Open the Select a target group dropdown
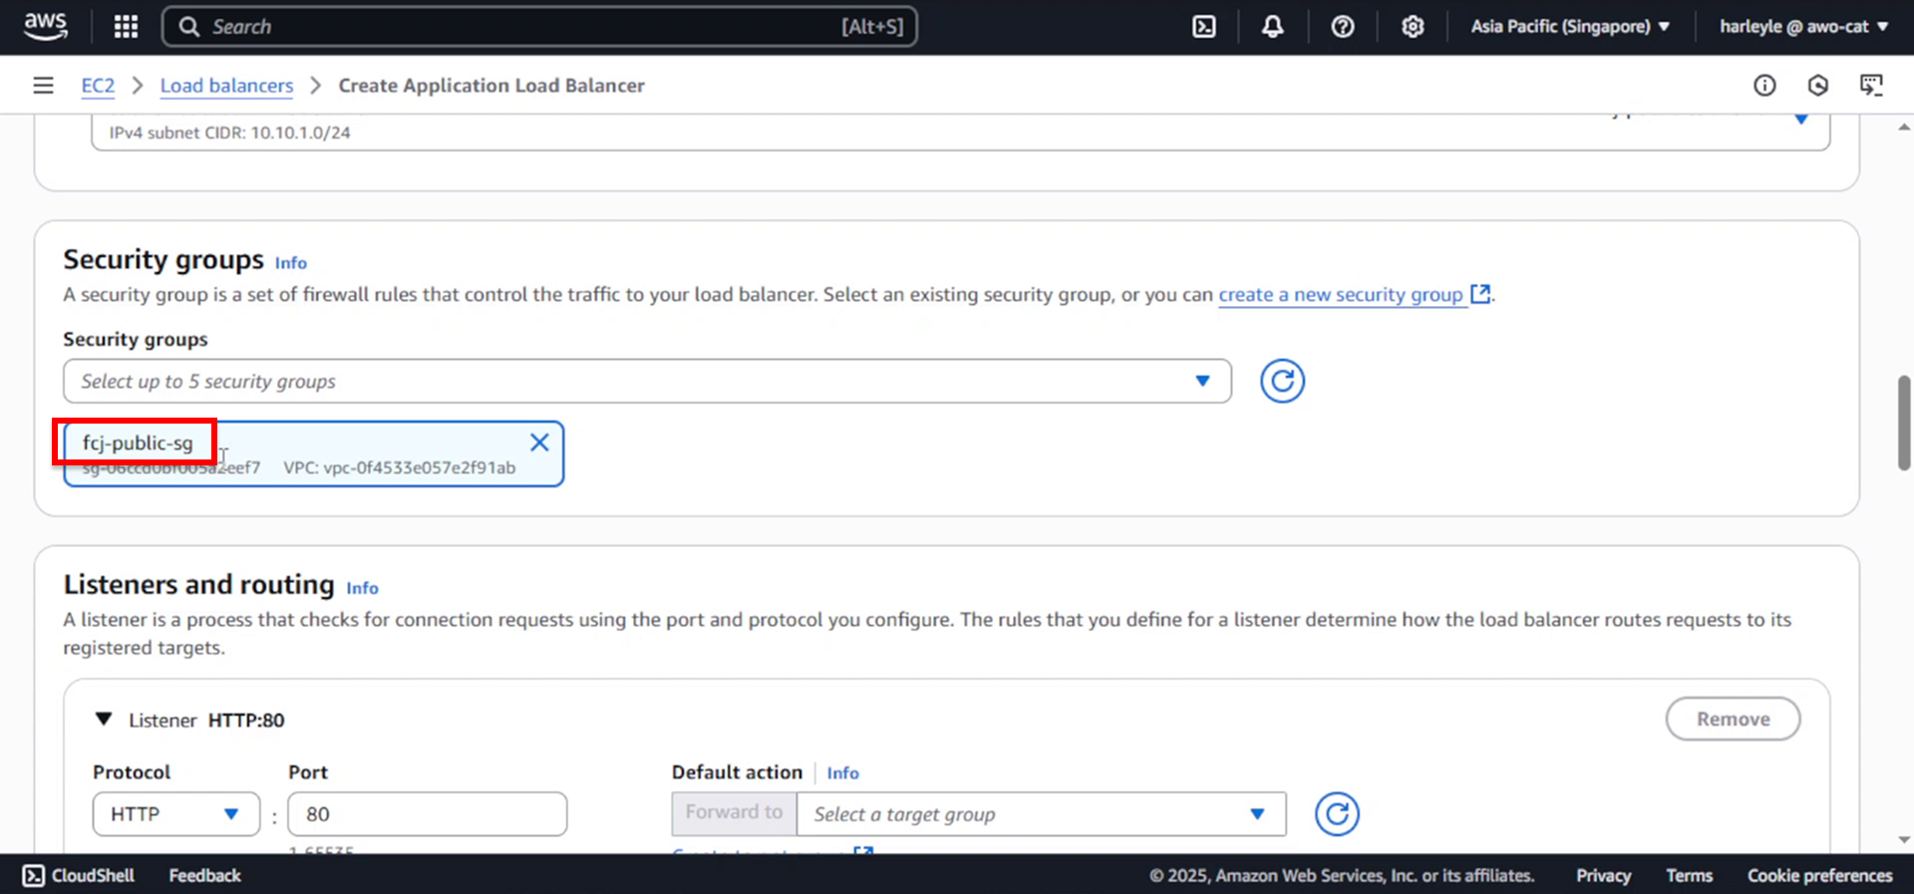The height and width of the screenshot is (894, 1914). (x=1041, y=814)
